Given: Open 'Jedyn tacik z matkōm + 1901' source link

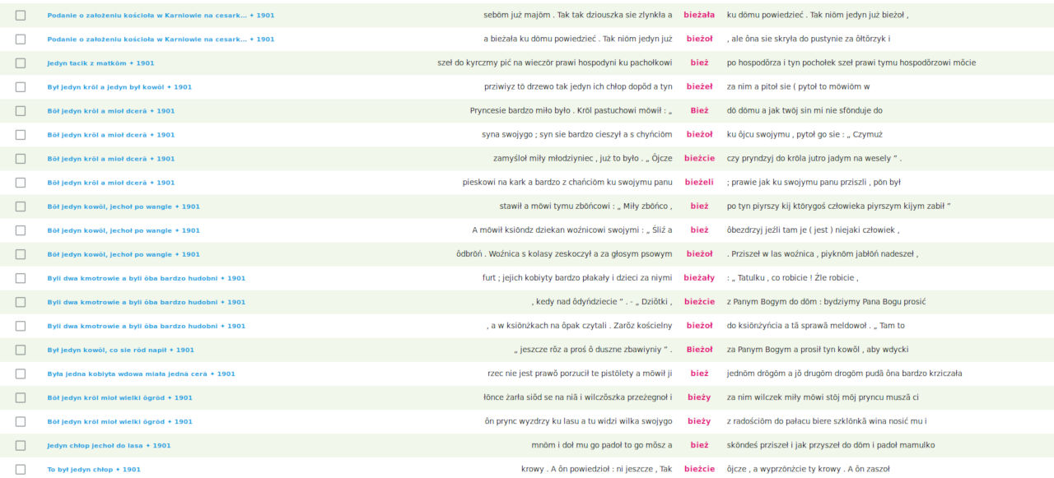Looking at the screenshot, I should 100,63.
